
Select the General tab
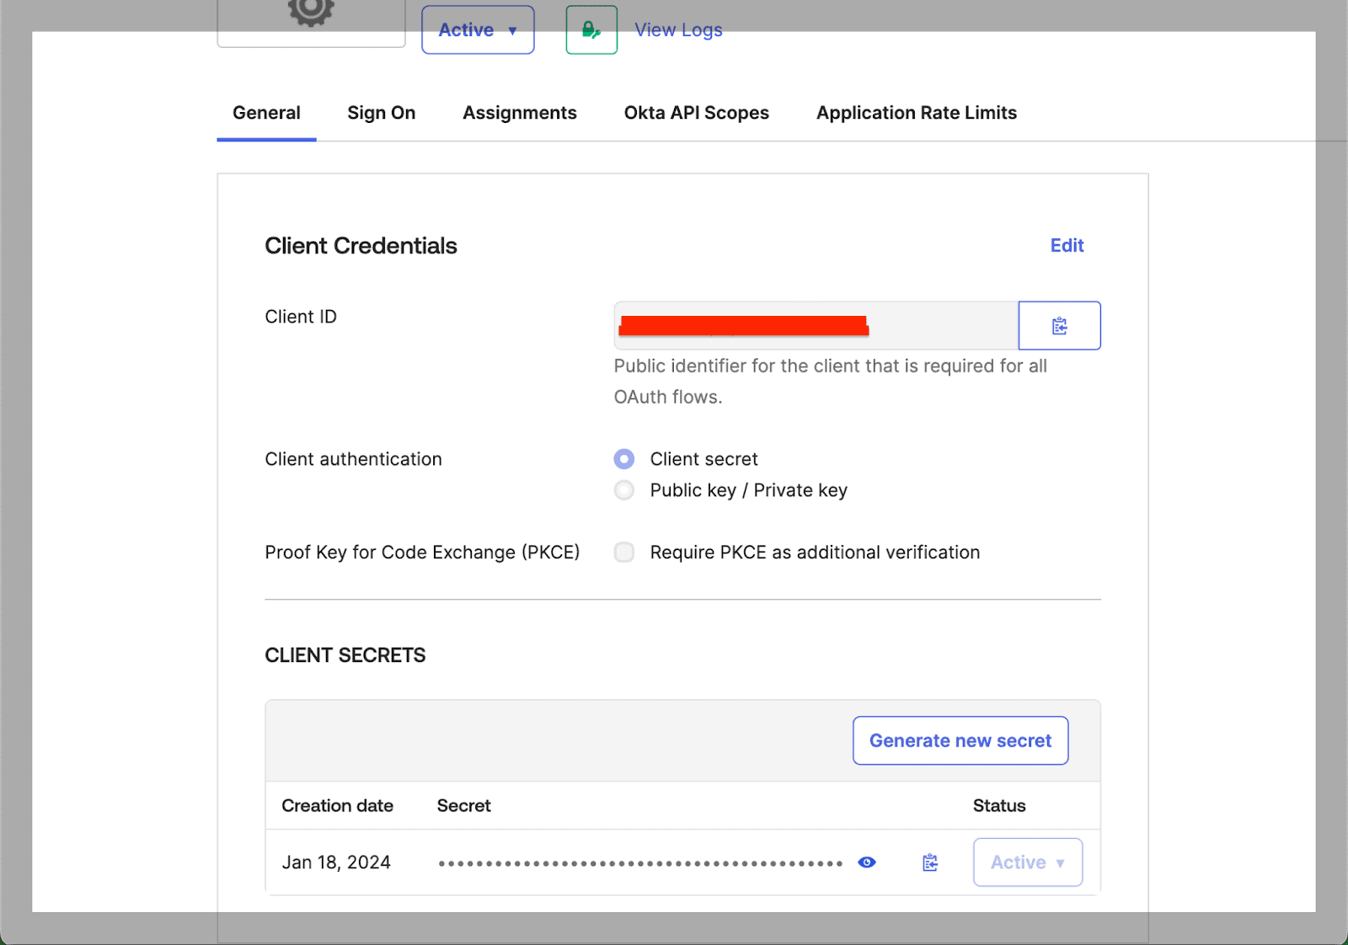[266, 112]
